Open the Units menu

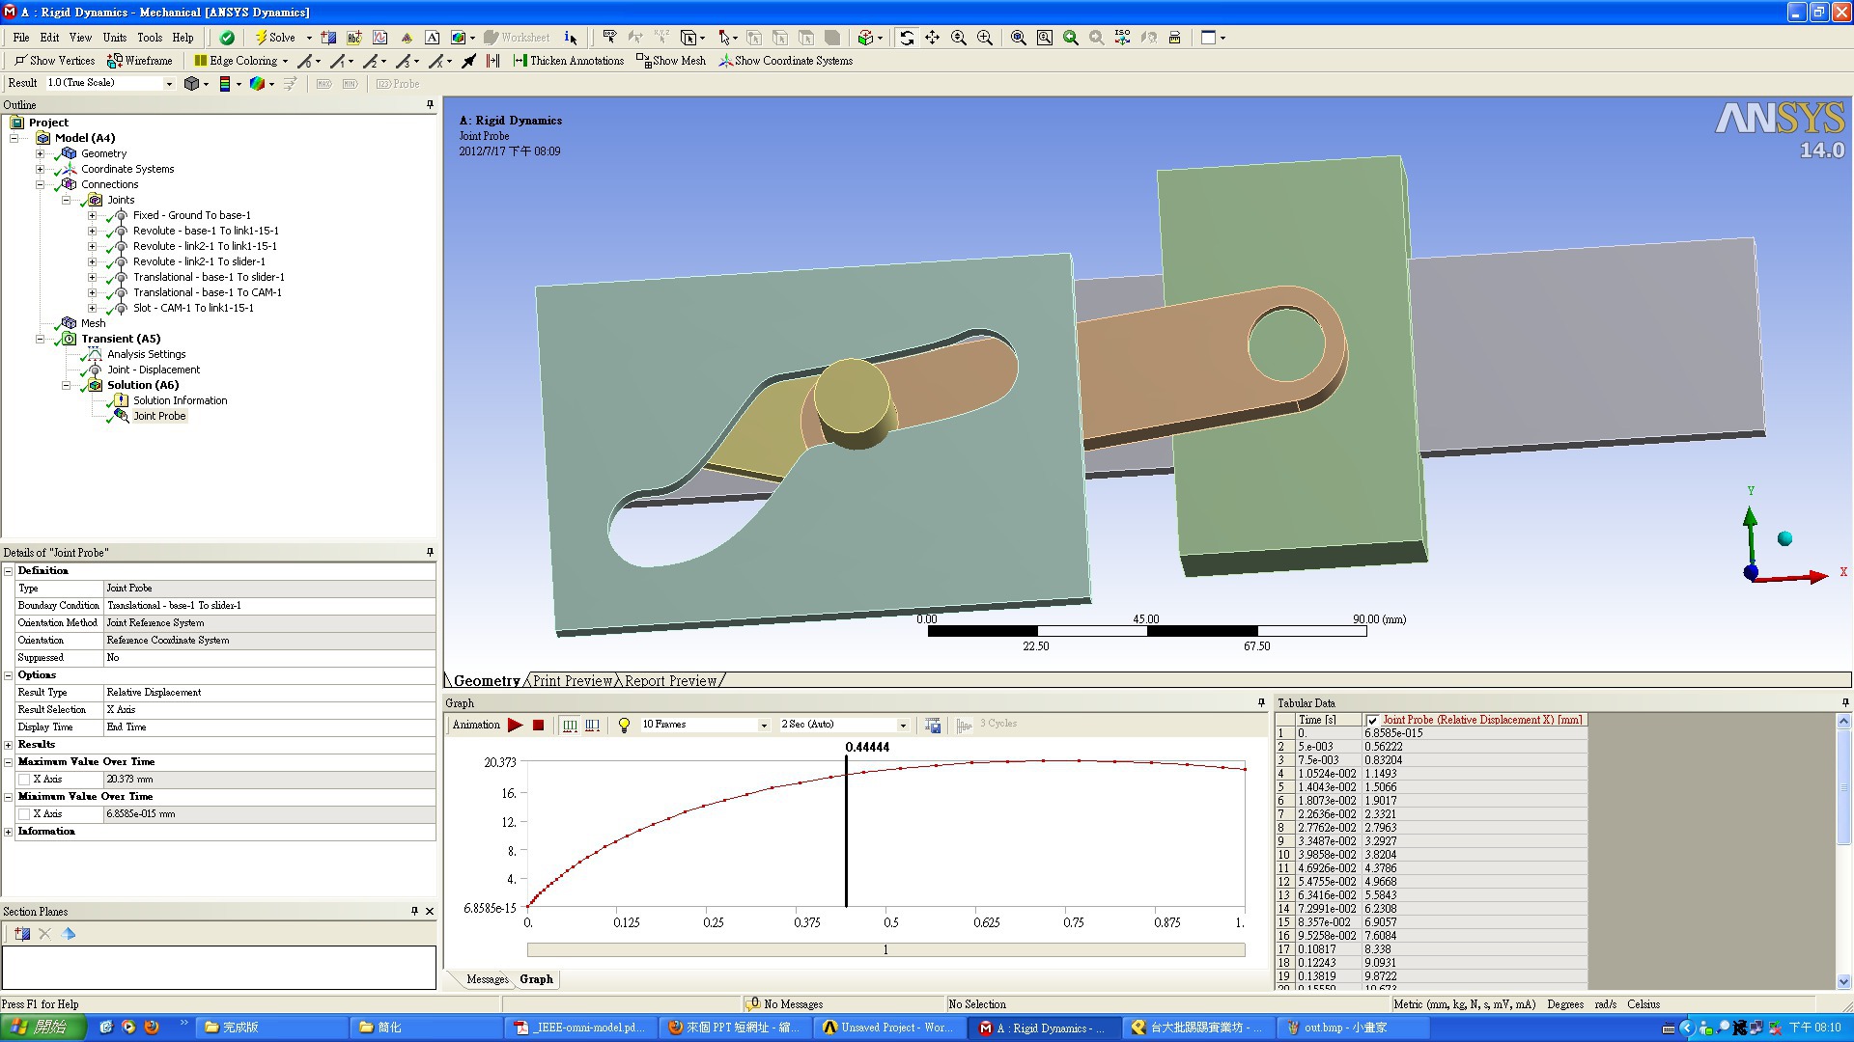coord(115,38)
